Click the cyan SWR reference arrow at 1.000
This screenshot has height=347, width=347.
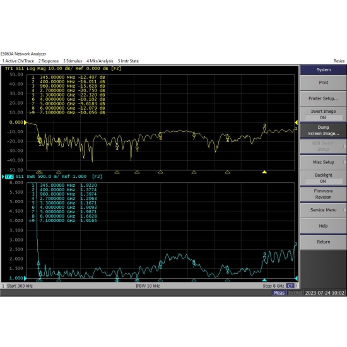tap(25, 278)
